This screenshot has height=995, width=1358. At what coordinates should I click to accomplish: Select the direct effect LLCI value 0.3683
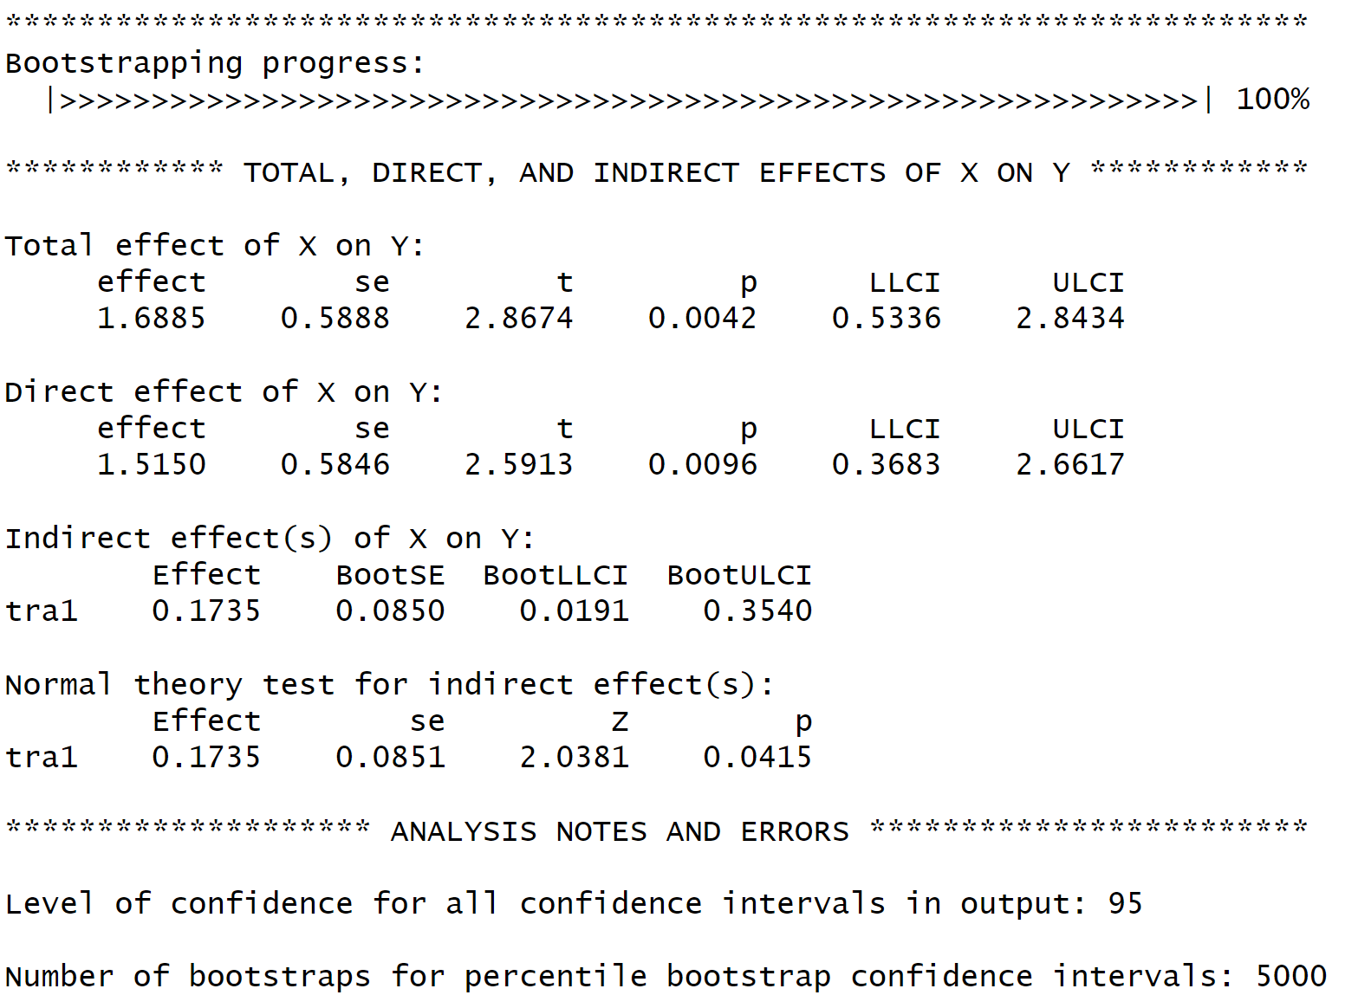coord(886,465)
